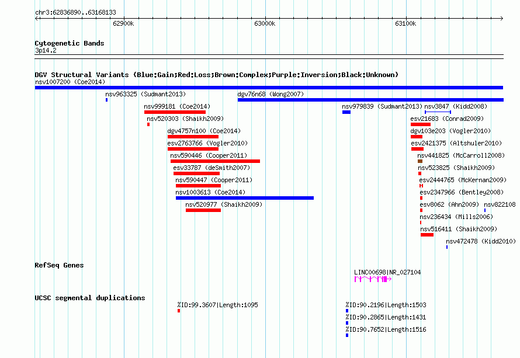
Task: Select nsv236434 (Mills2006) variant label
Action: click(456, 217)
